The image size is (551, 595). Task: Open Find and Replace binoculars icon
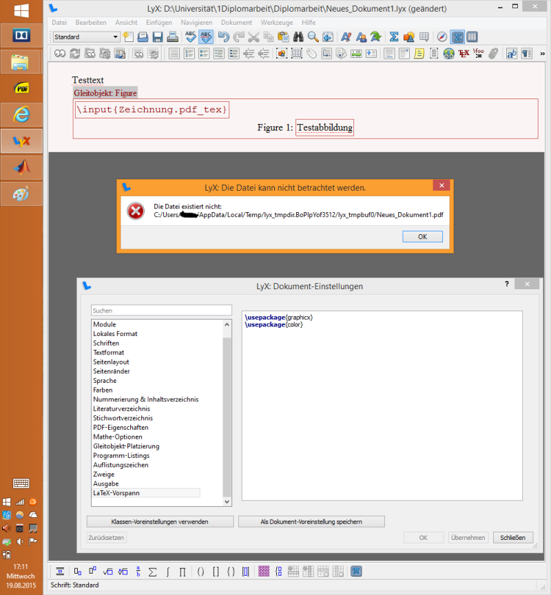298,36
